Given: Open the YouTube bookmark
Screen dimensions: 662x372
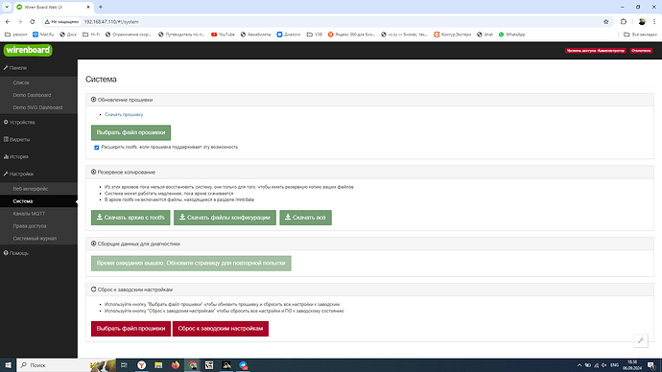Looking at the screenshot, I should (x=223, y=35).
